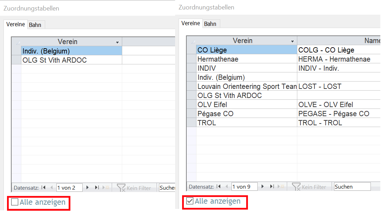Click name cell LOST - LOST
Viewport: 381px width, 211px height.
(339, 86)
